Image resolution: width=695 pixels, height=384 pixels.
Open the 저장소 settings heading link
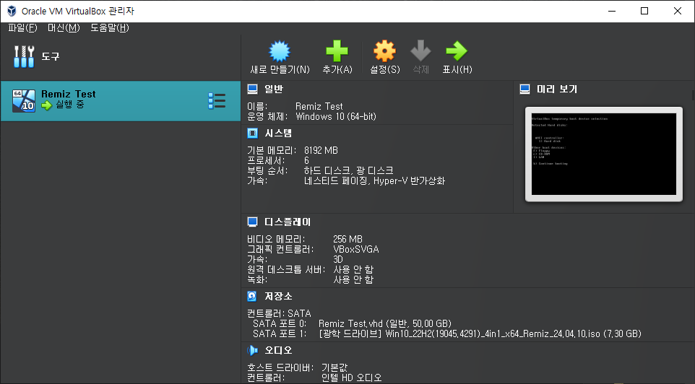click(278, 296)
